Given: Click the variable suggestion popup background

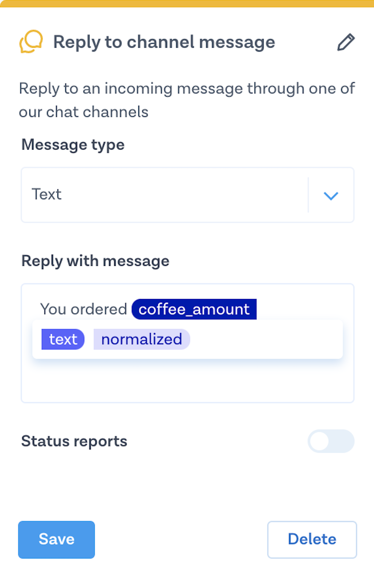Looking at the screenshot, I should pyautogui.click(x=266, y=339).
